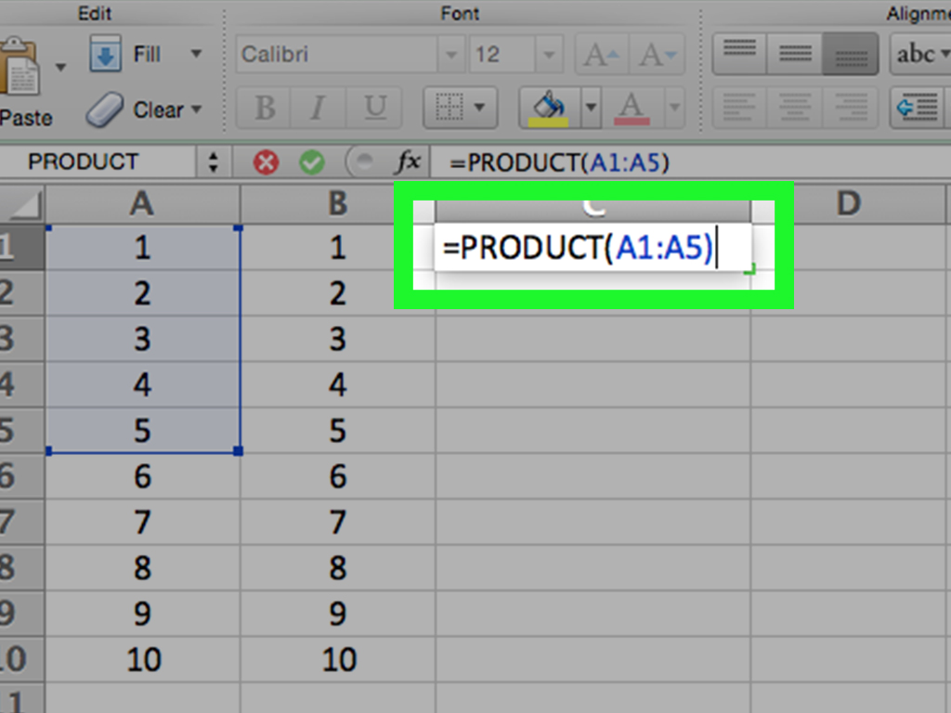Click the decrease indent icon

(x=917, y=108)
